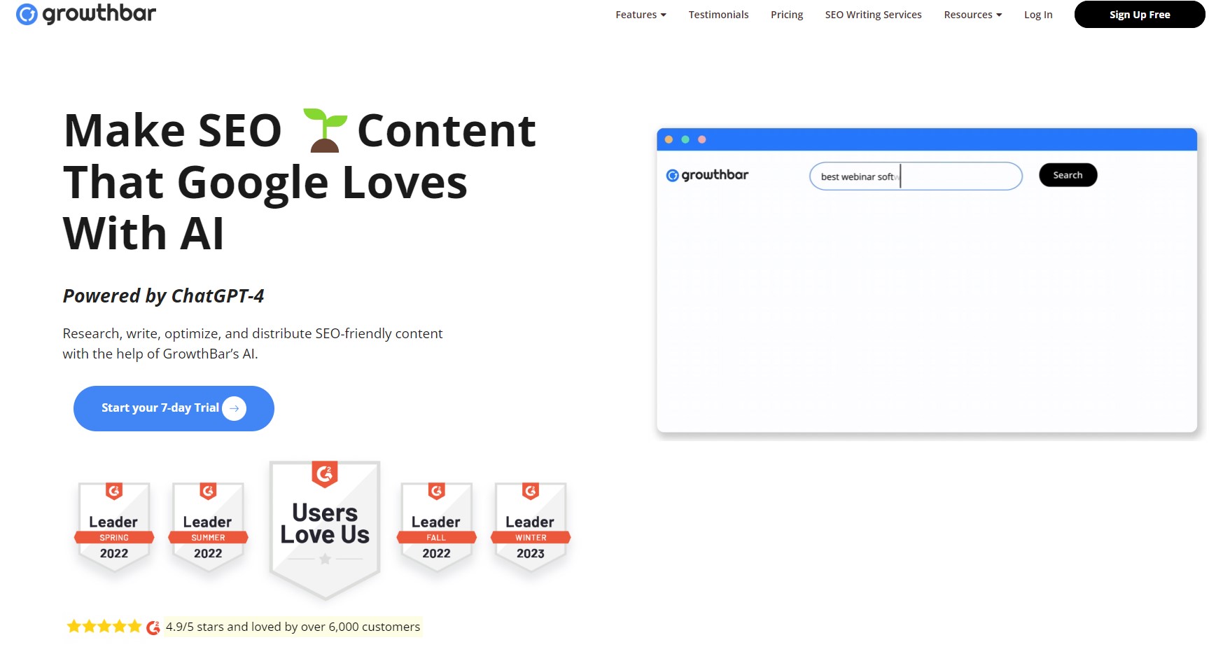
Task: Click the Make SEO Content headline
Action: [x=300, y=182]
